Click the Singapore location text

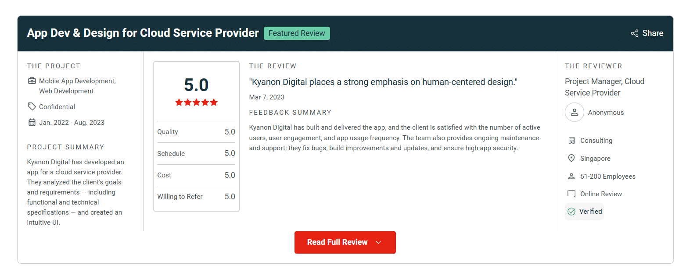595,159
